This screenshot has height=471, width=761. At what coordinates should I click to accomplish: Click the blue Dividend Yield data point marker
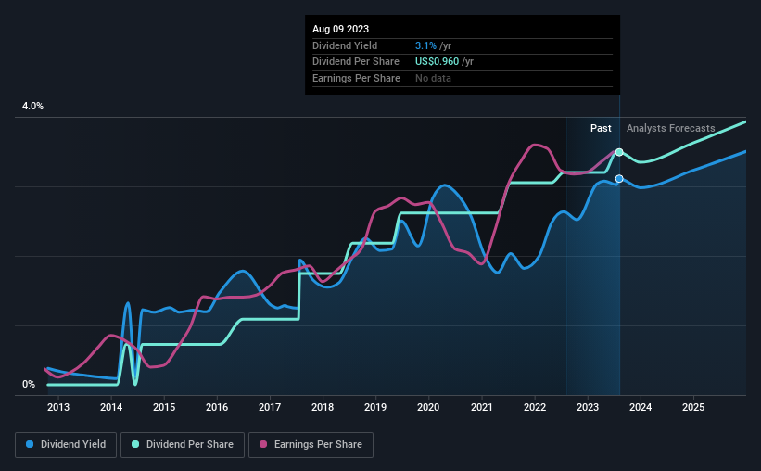pos(619,179)
